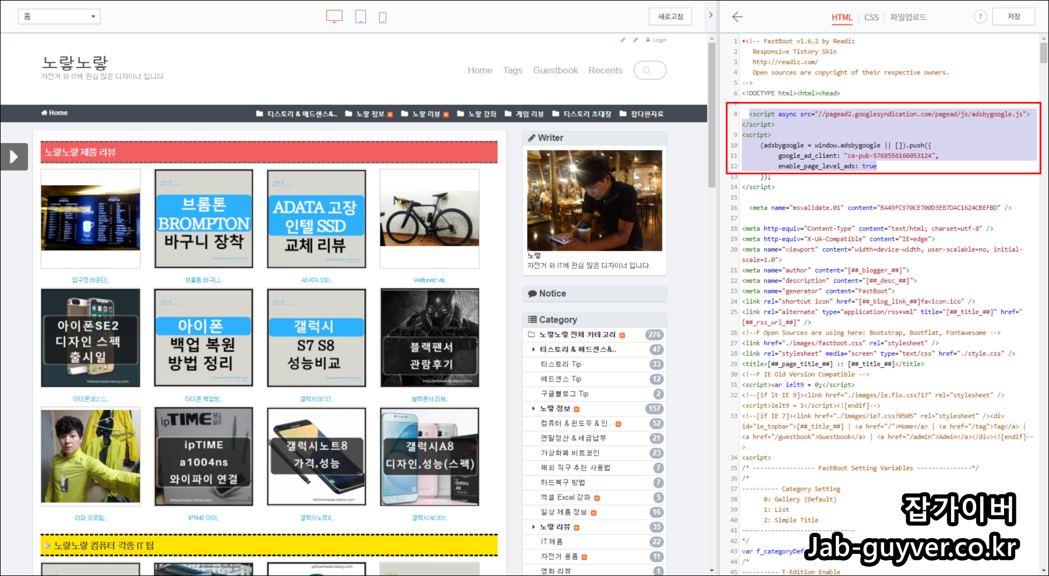Viewport: 1049px width, 576px height.
Task: Click the folder icon beside 게임 리뷰 menu
Action: 508,114
